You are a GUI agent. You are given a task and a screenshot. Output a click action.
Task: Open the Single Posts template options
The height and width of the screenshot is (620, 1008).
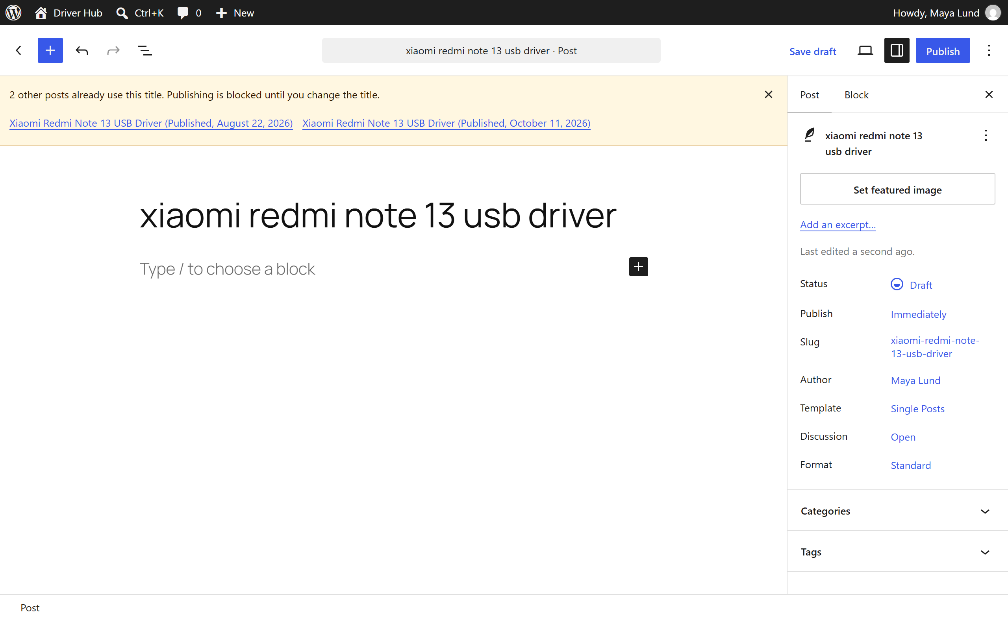(917, 409)
